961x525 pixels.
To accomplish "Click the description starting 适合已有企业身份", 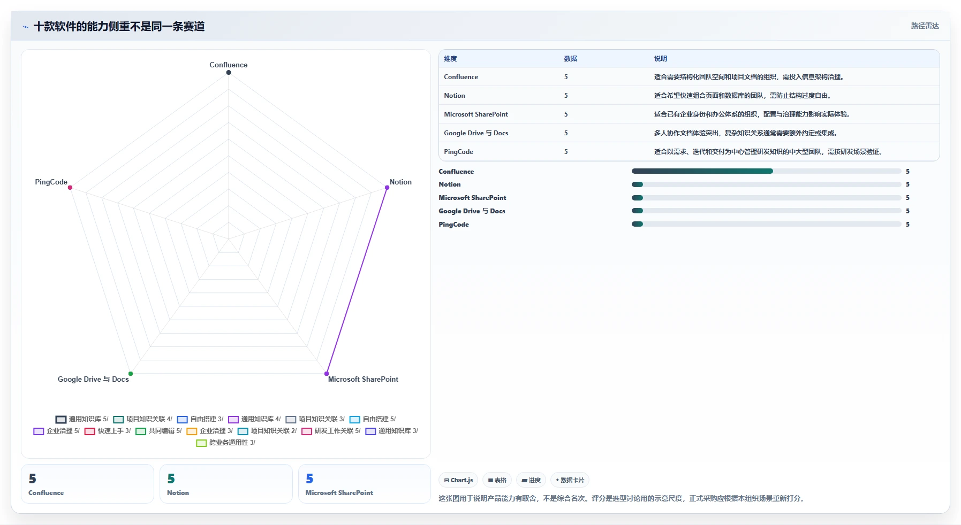I will (754, 114).
